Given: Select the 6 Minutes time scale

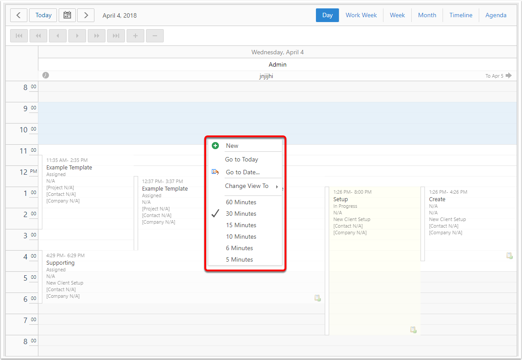Looking at the screenshot, I should tap(245, 248).
